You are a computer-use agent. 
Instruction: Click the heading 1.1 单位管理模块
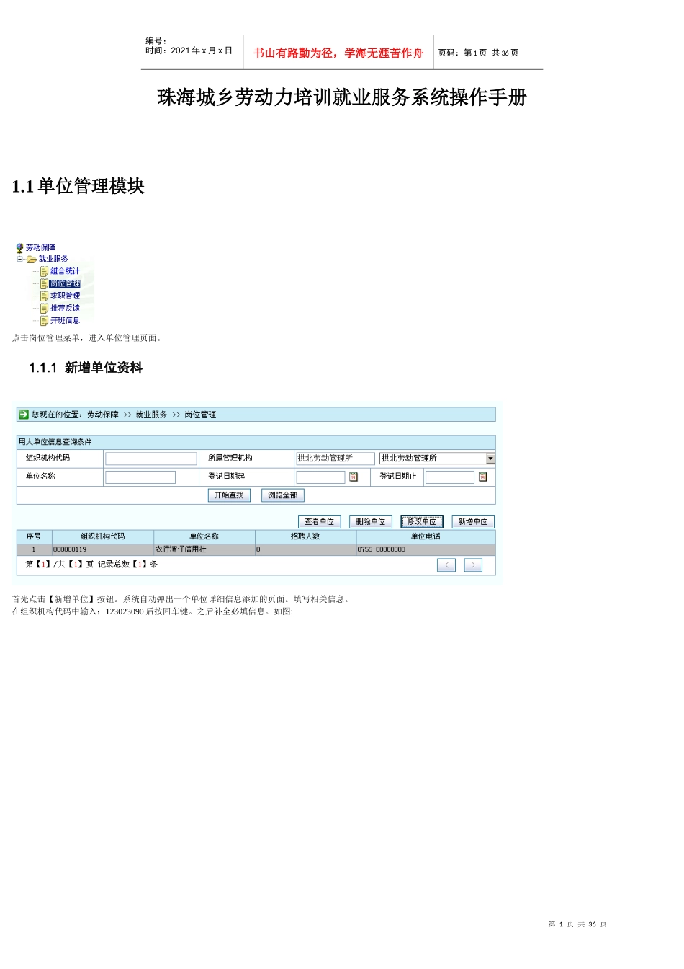pyautogui.click(x=78, y=187)
